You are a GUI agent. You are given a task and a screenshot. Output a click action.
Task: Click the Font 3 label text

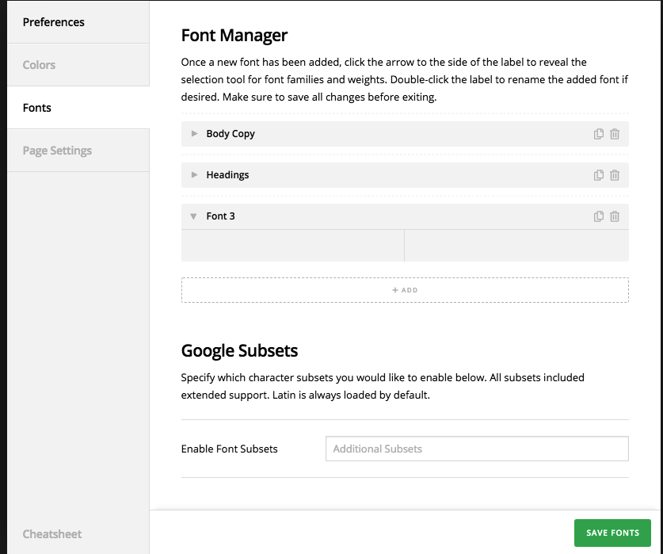[x=220, y=216]
